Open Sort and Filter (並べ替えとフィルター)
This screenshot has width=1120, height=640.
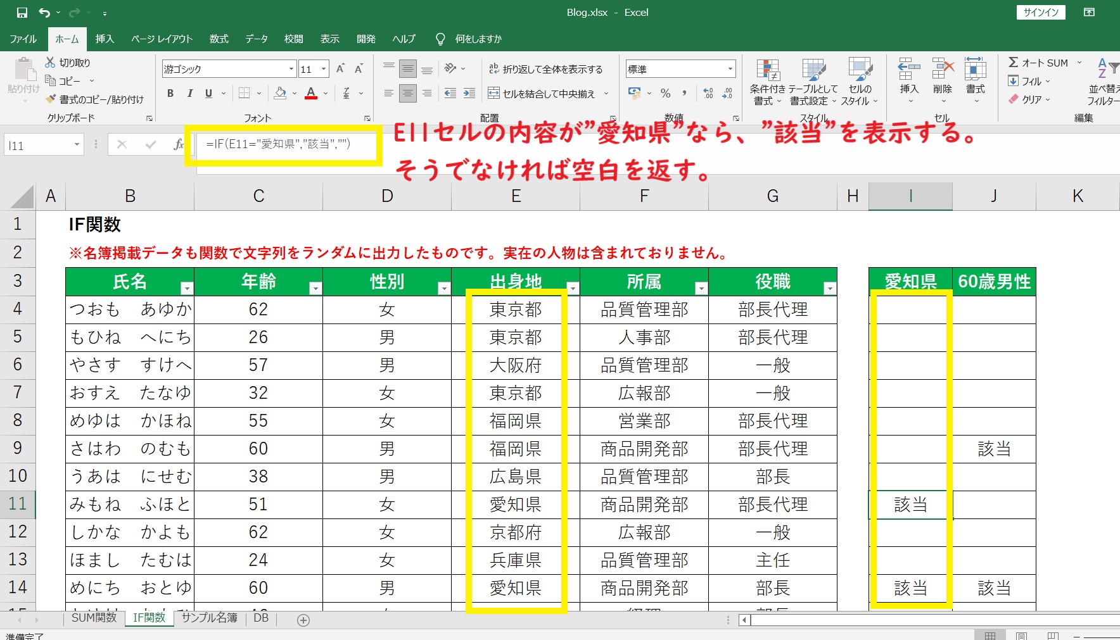pyautogui.click(x=1105, y=82)
